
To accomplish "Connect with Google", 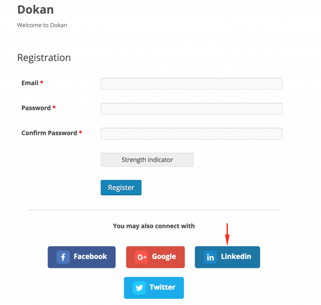I will pos(155,257).
